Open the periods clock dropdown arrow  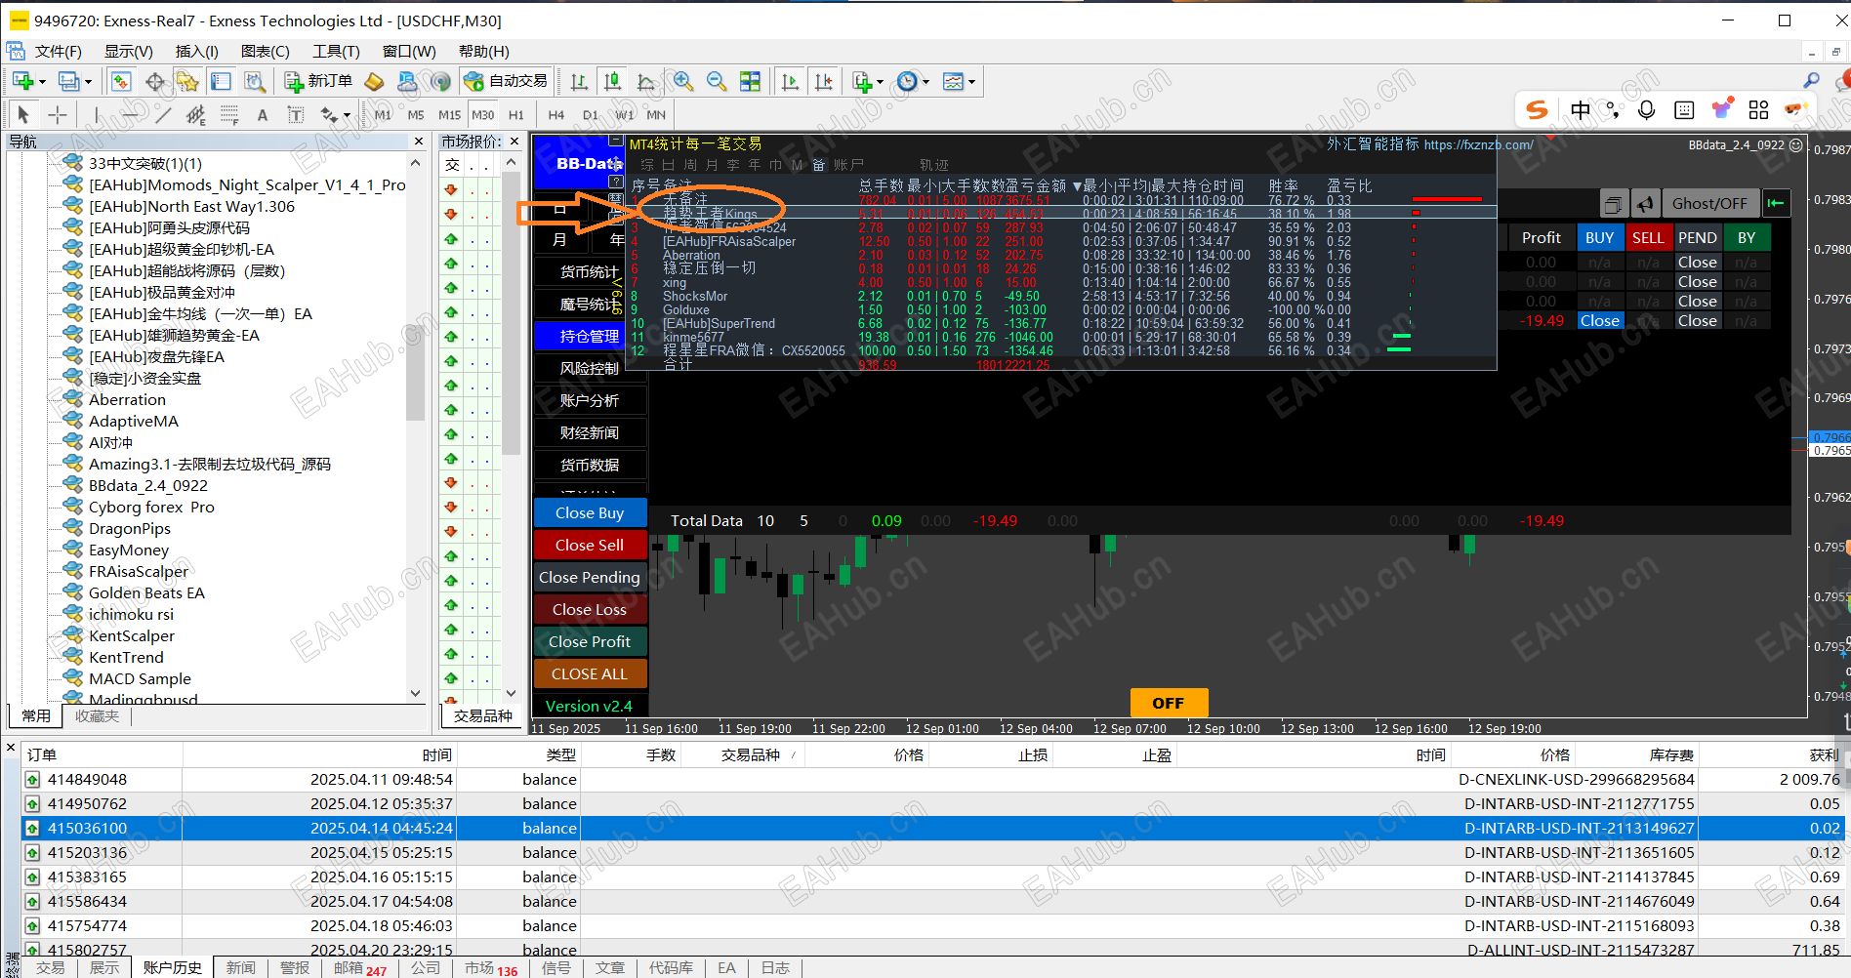pyautogui.click(x=925, y=82)
